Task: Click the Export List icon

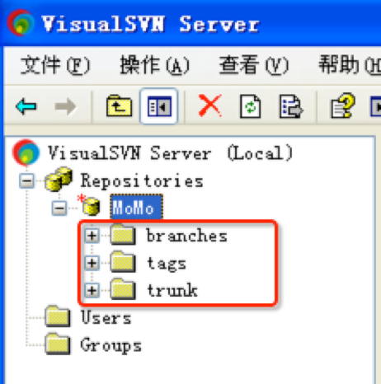Action: [x=291, y=106]
